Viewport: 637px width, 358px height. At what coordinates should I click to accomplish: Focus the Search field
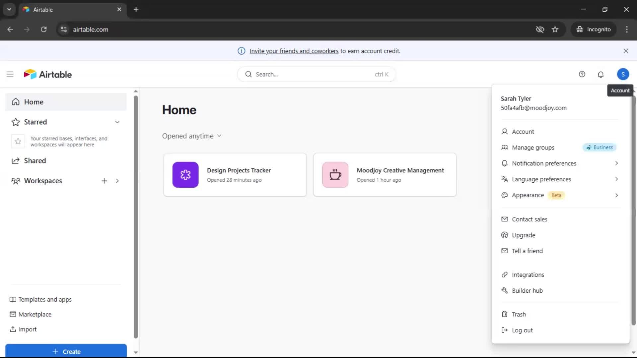pyautogui.click(x=316, y=74)
